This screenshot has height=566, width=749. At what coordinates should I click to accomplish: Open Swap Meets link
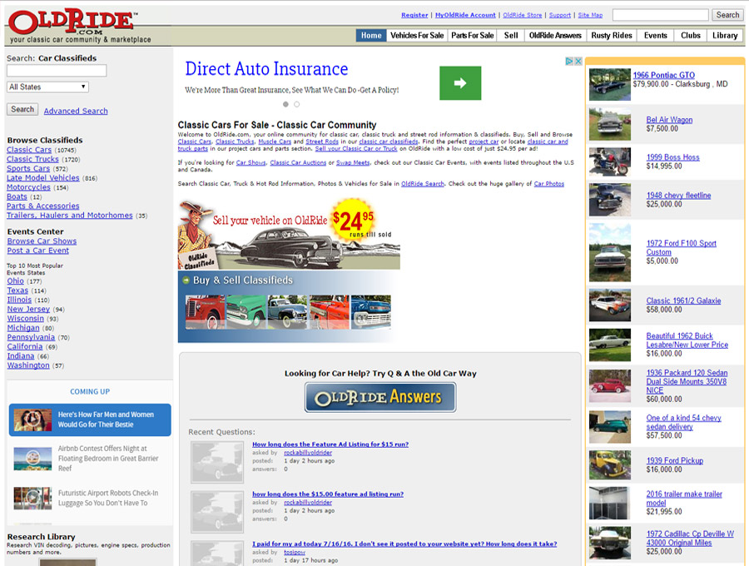(353, 163)
